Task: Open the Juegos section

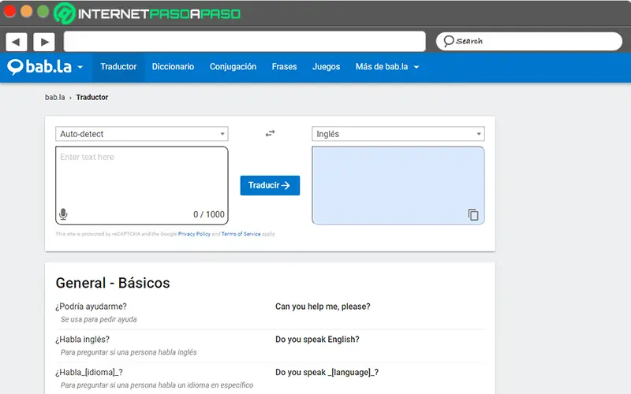Action: coord(326,67)
